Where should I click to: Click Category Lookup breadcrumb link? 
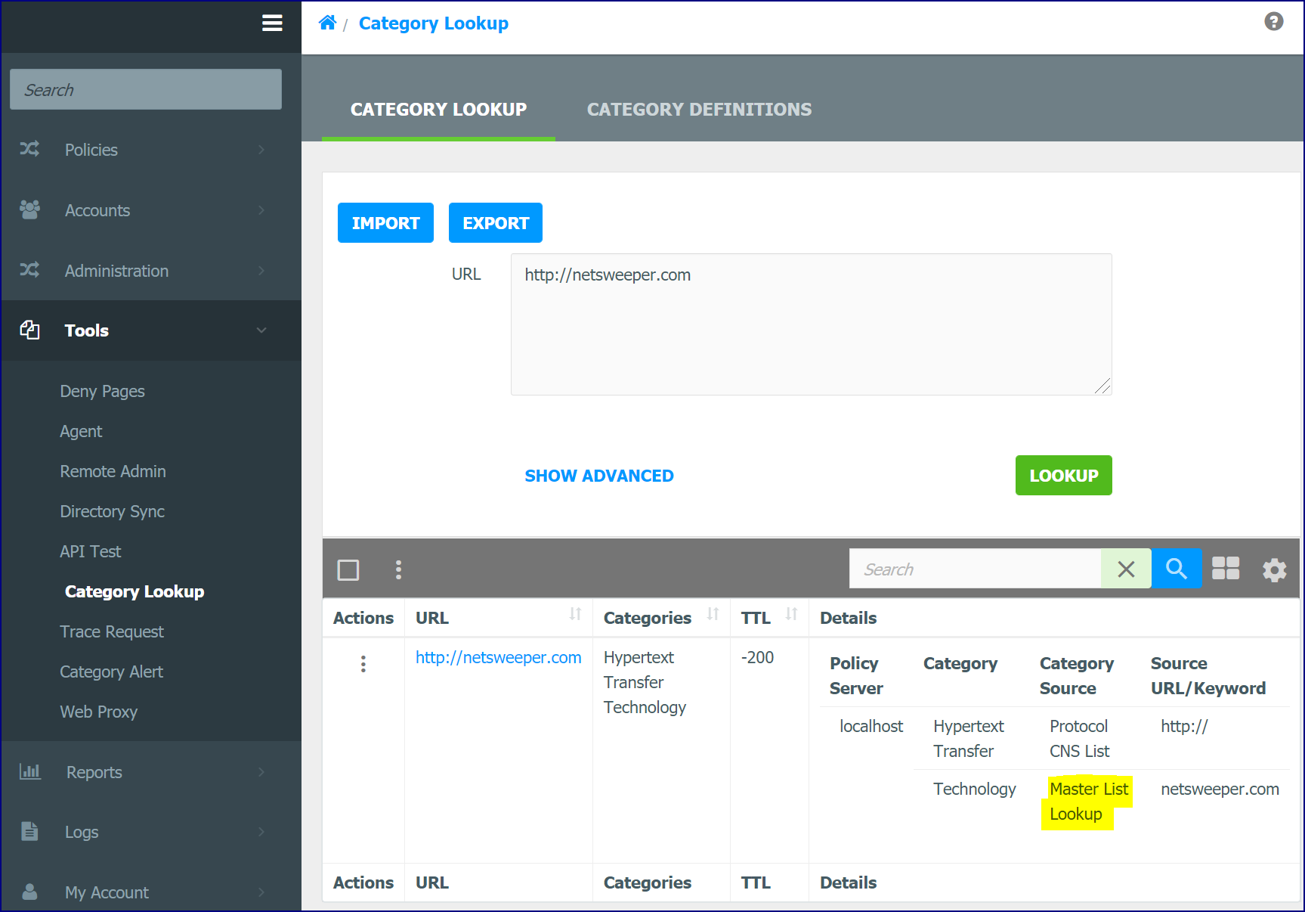tap(434, 23)
